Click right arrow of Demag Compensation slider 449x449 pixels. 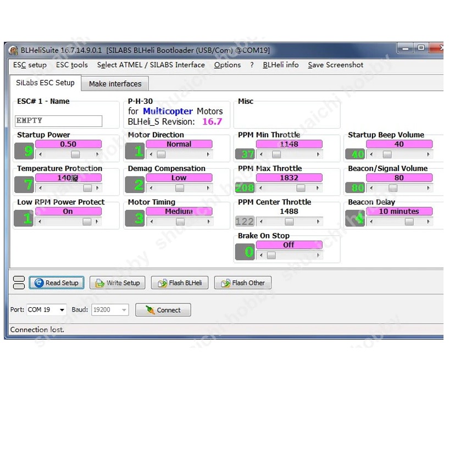208,188
